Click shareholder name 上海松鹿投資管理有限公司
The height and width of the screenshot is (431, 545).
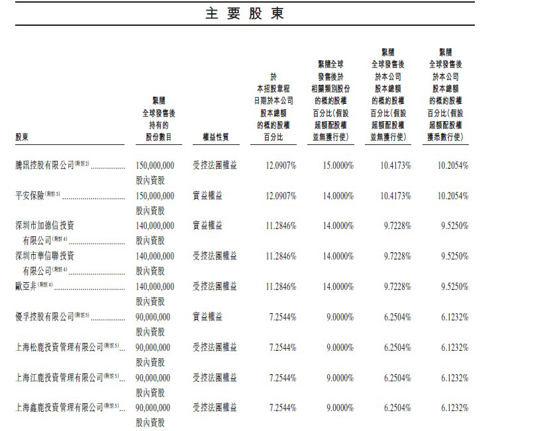tap(59, 347)
